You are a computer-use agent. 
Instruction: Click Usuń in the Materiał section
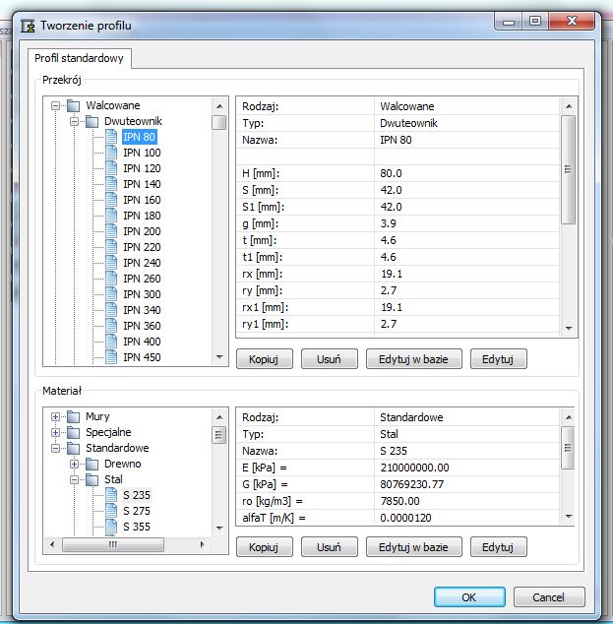(x=329, y=547)
